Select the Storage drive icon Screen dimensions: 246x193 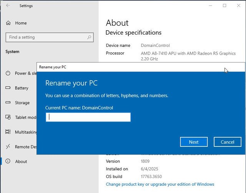coord(8,103)
